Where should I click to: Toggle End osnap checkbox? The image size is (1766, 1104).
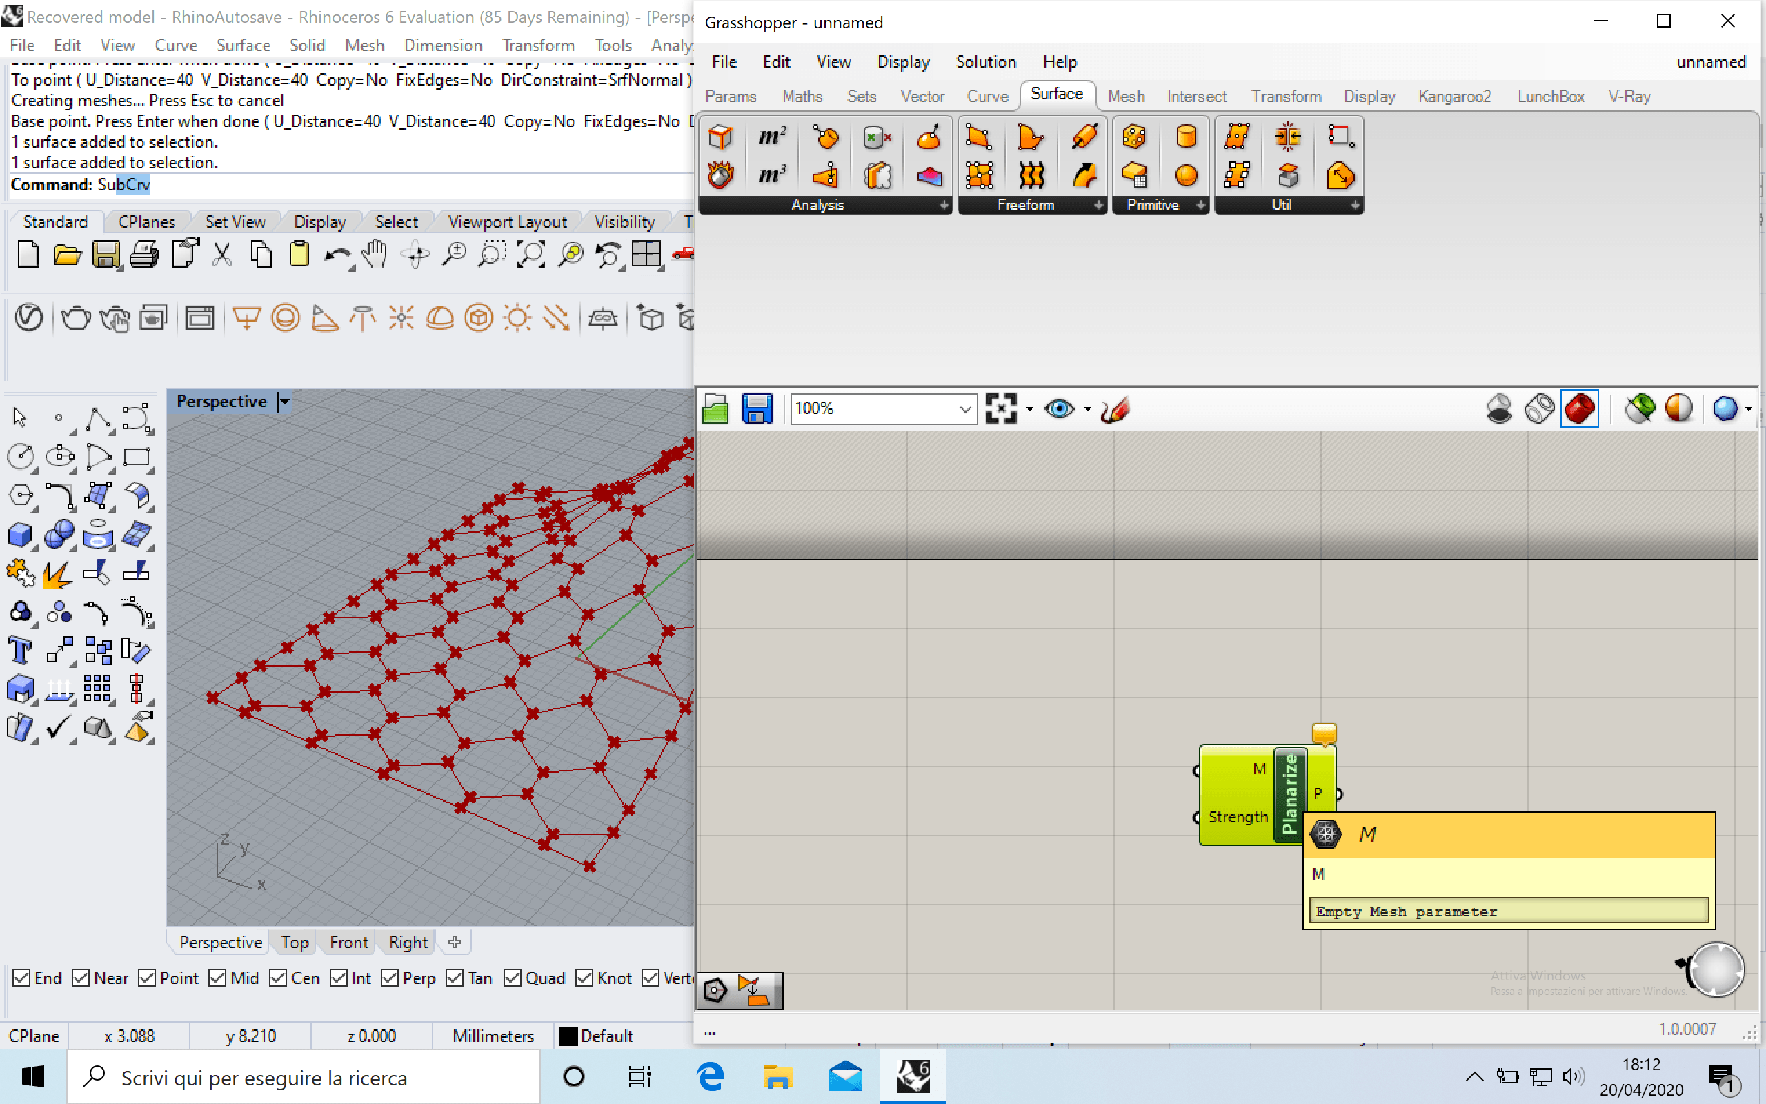(x=21, y=978)
